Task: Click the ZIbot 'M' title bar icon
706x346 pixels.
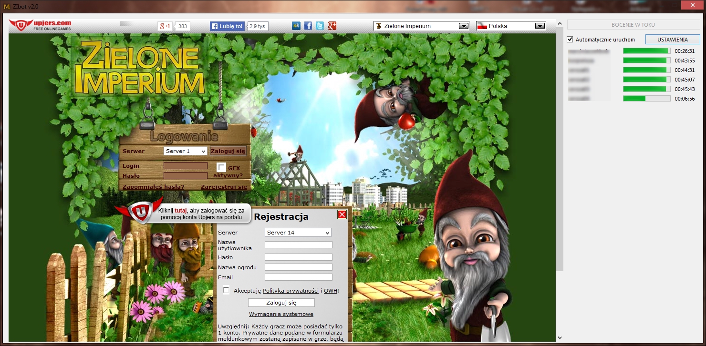Action: [x=7, y=6]
